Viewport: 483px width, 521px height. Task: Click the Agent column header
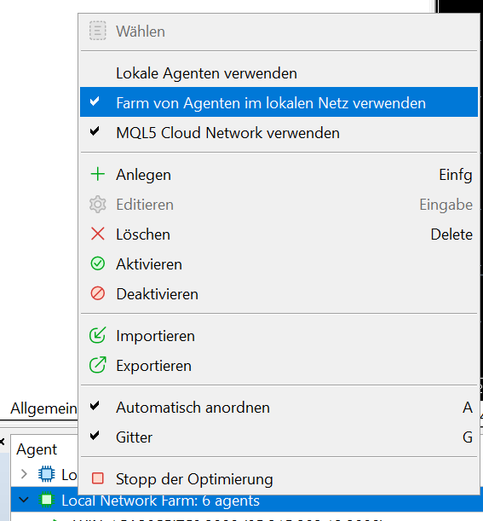coord(37,449)
